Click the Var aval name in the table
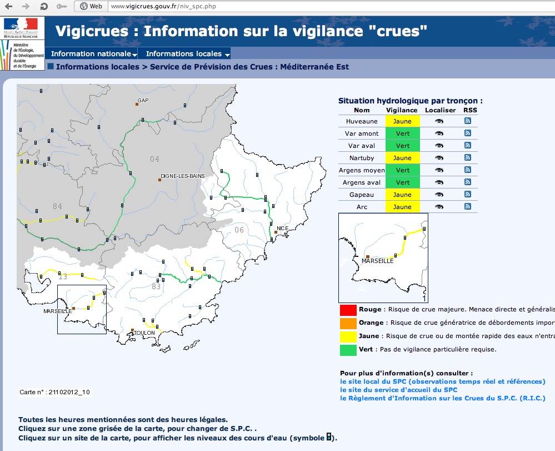Viewport: 555px width, 451px height. click(x=362, y=146)
